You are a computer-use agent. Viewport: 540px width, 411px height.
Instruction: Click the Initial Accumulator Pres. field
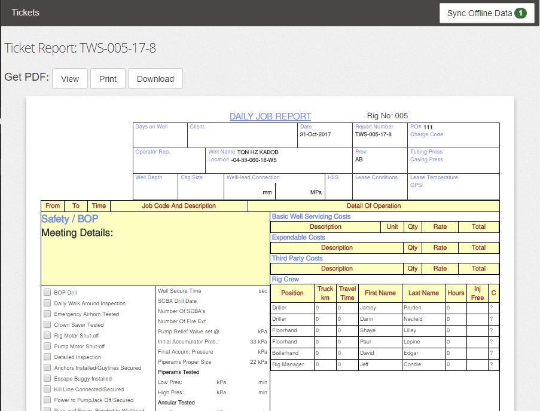212,342
